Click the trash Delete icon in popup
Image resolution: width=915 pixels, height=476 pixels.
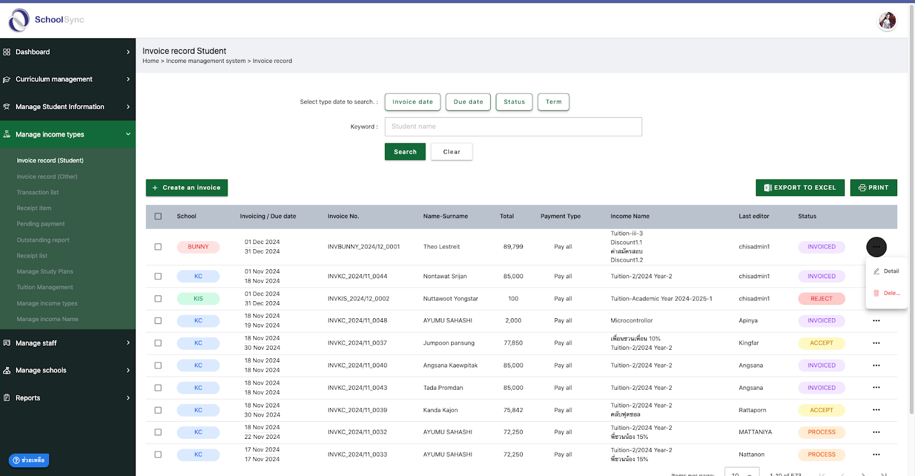point(876,293)
